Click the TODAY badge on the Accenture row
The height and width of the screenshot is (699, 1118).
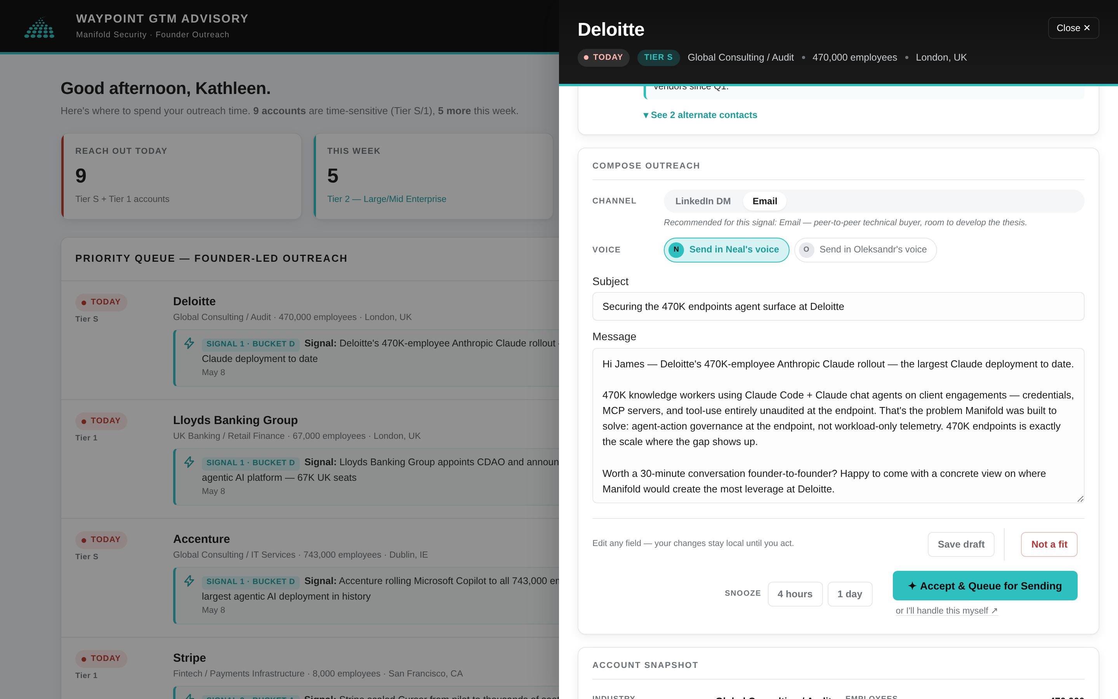[x=101, y=539]
